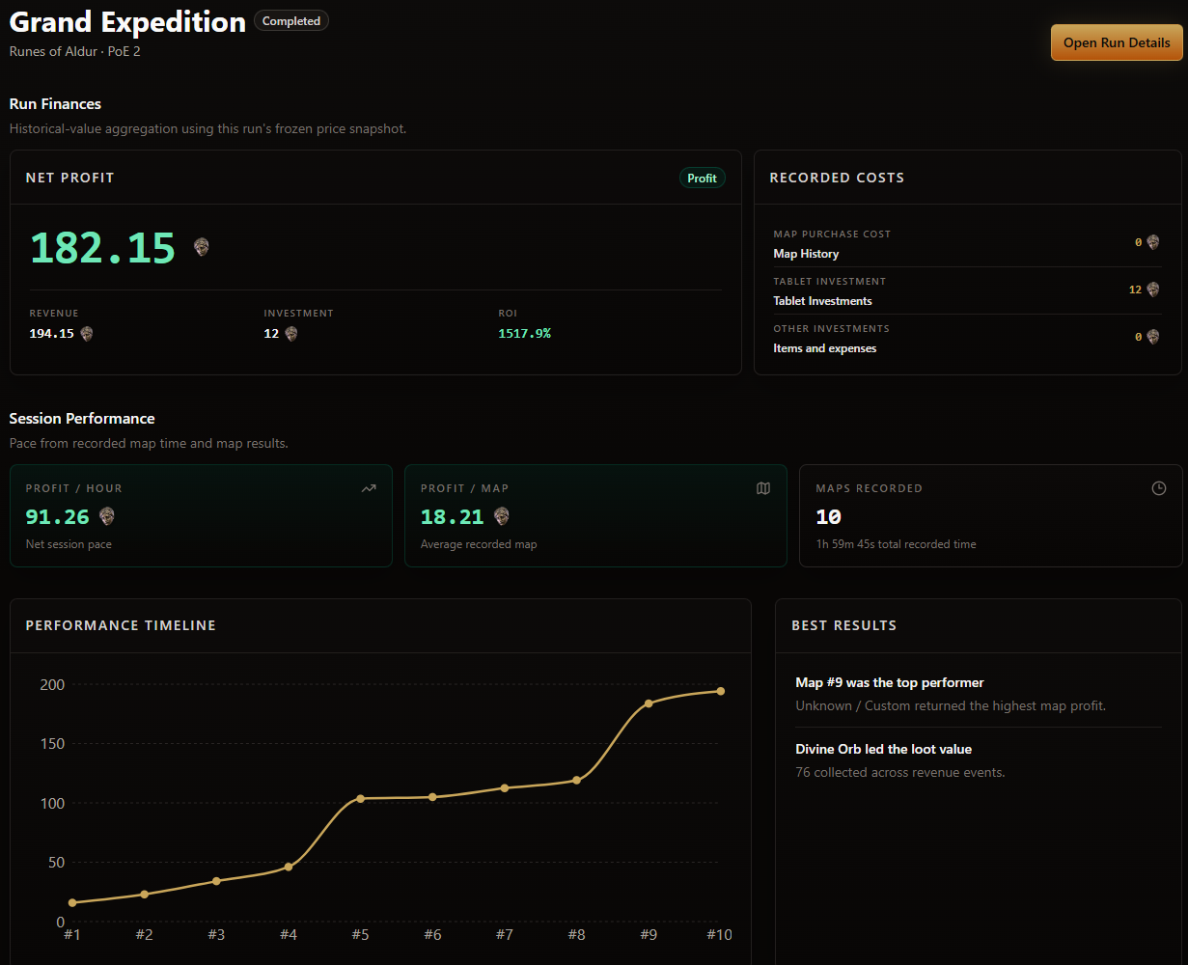1188x965 pixels.
Task: Click the #10 data point on timeline
Action: coord(721,691)
